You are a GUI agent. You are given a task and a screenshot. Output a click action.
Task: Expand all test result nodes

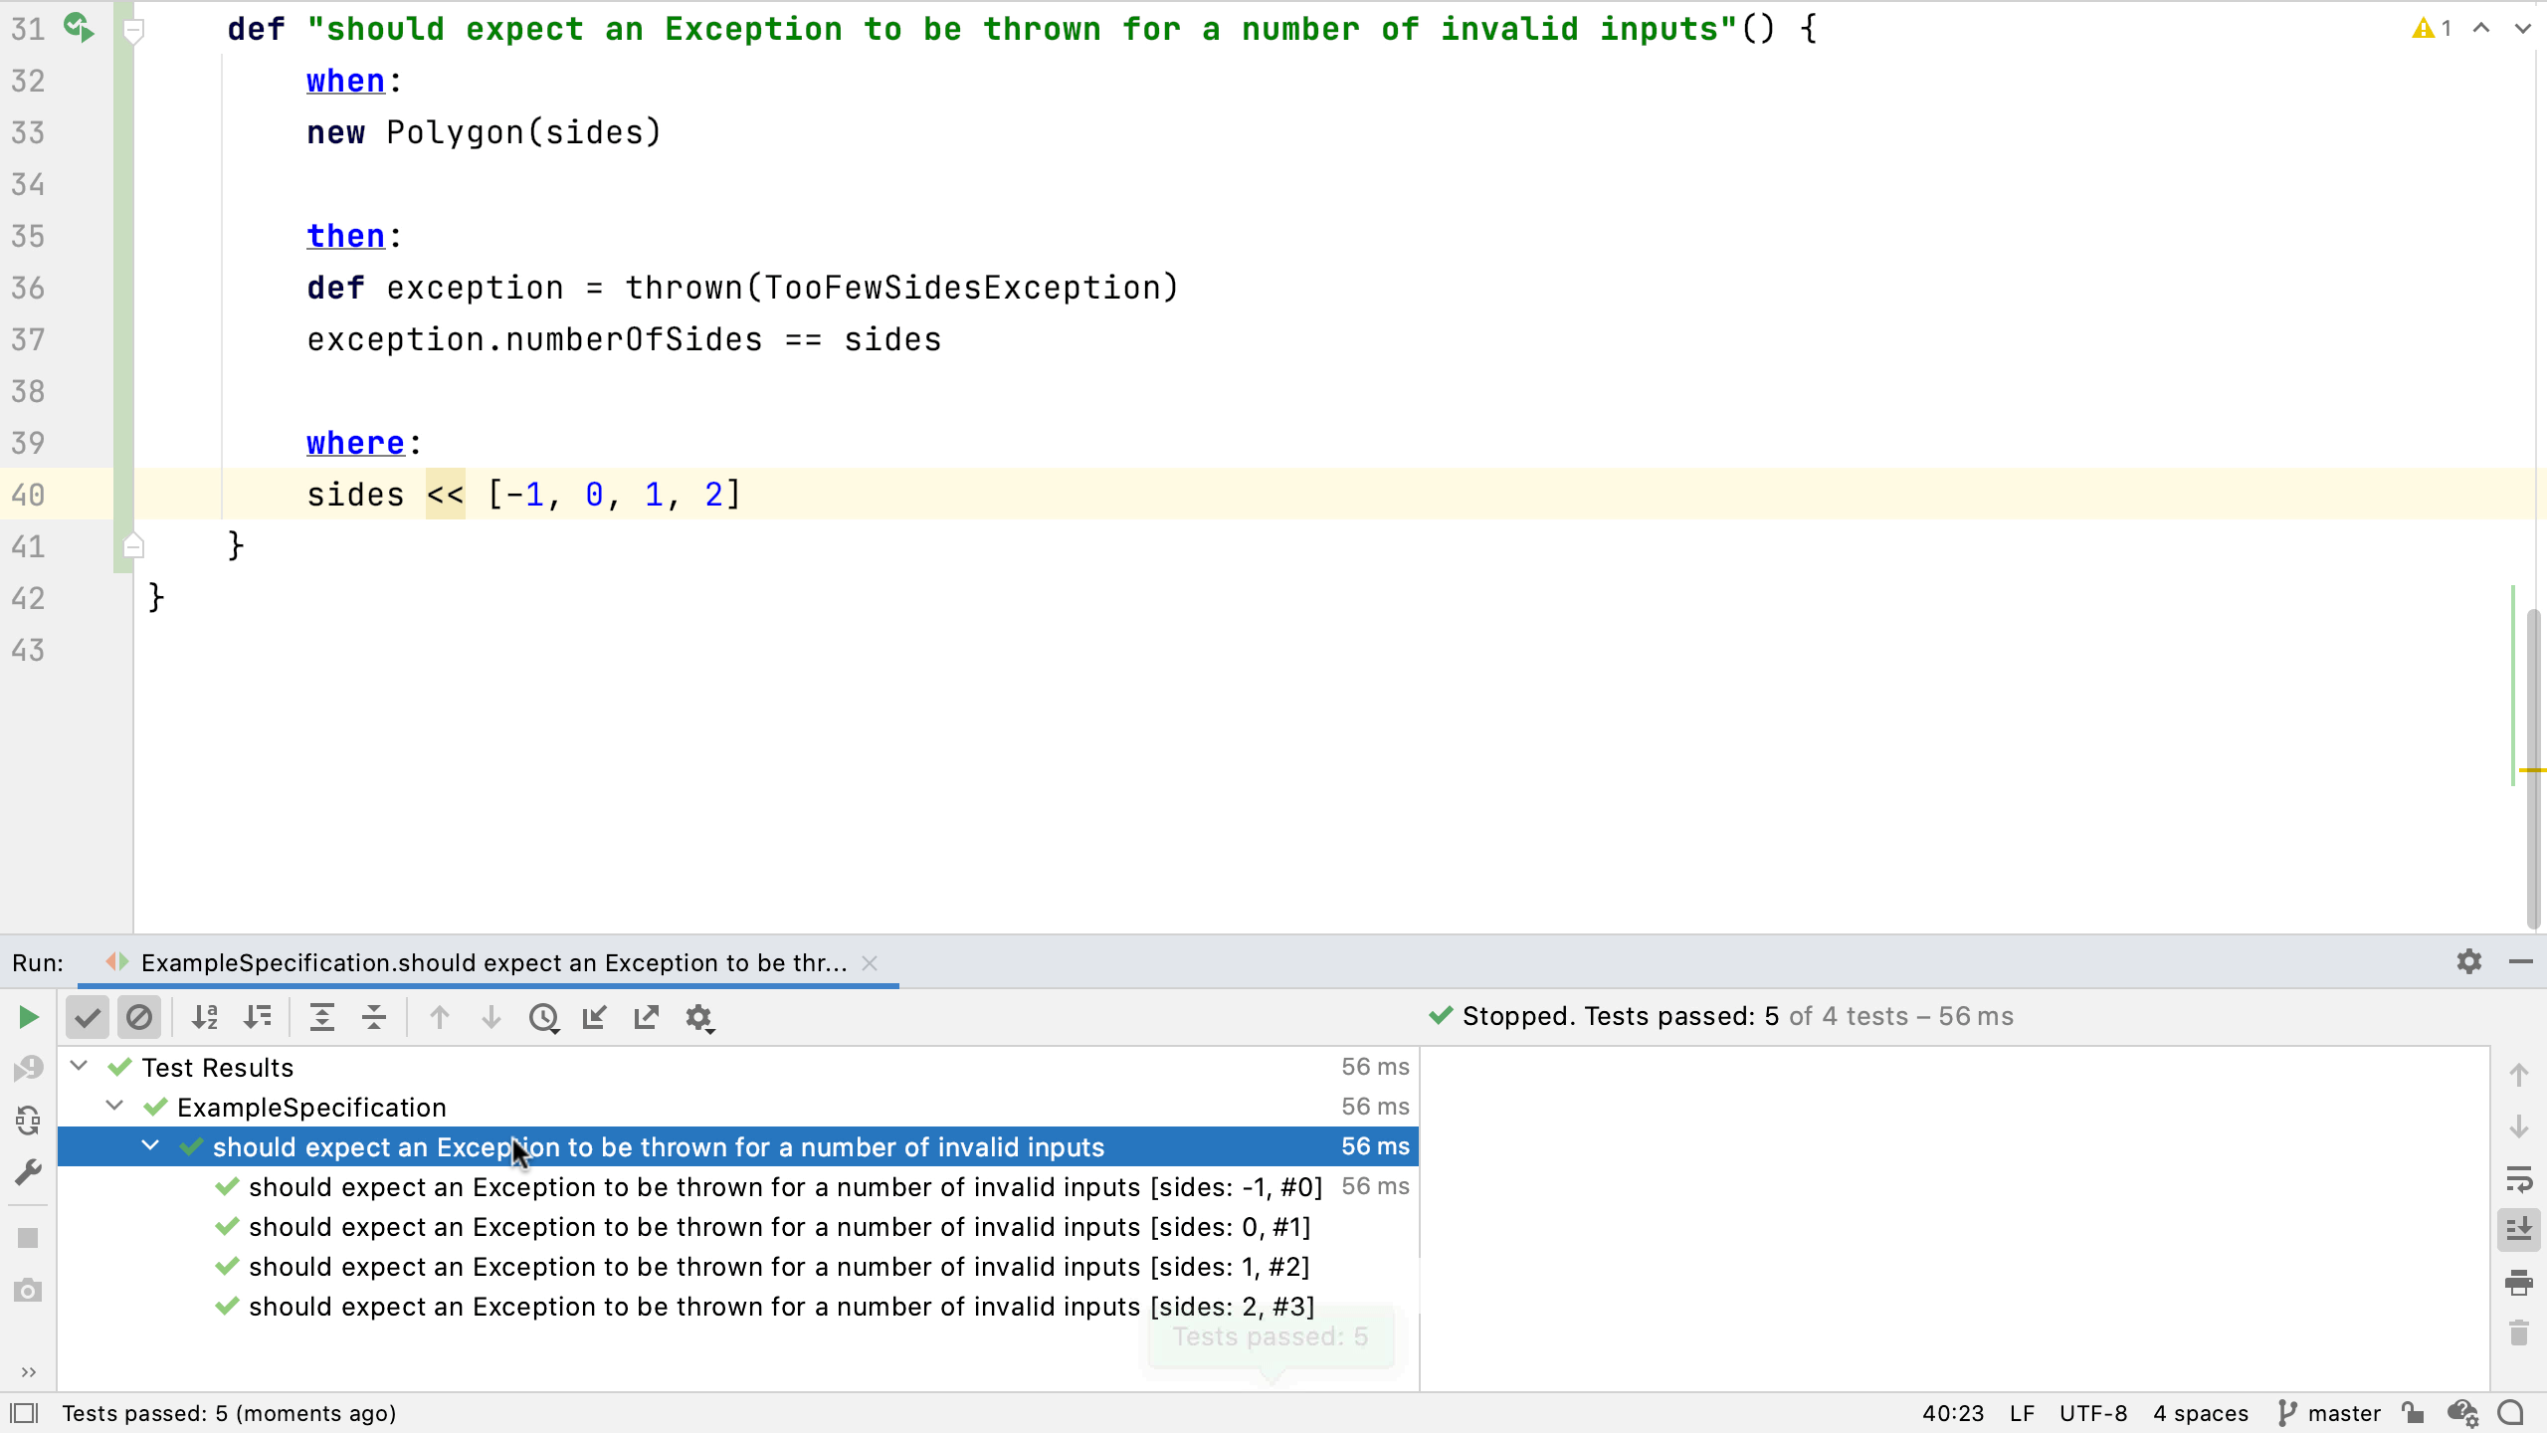pyautogui.click(x=321, y=1017)
